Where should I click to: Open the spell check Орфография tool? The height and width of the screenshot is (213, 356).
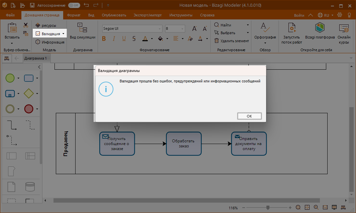(264, 32)
